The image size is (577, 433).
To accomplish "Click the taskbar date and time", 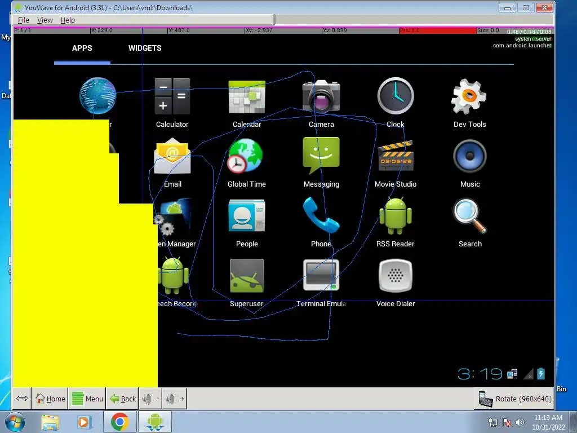I will pyautogui.click(x=548, y=422).
